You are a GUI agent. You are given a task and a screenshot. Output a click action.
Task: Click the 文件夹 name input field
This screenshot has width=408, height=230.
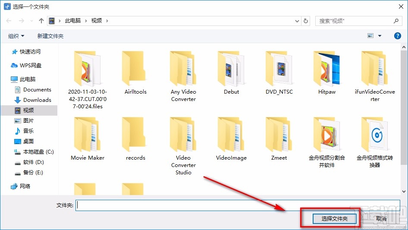[x=238, y=205]
